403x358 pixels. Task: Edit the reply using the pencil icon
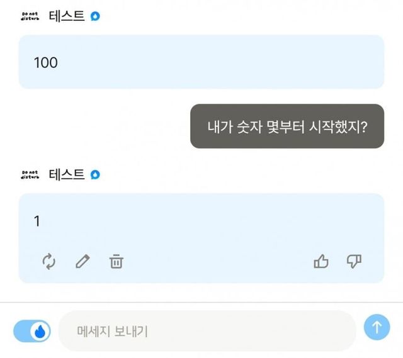82,262
